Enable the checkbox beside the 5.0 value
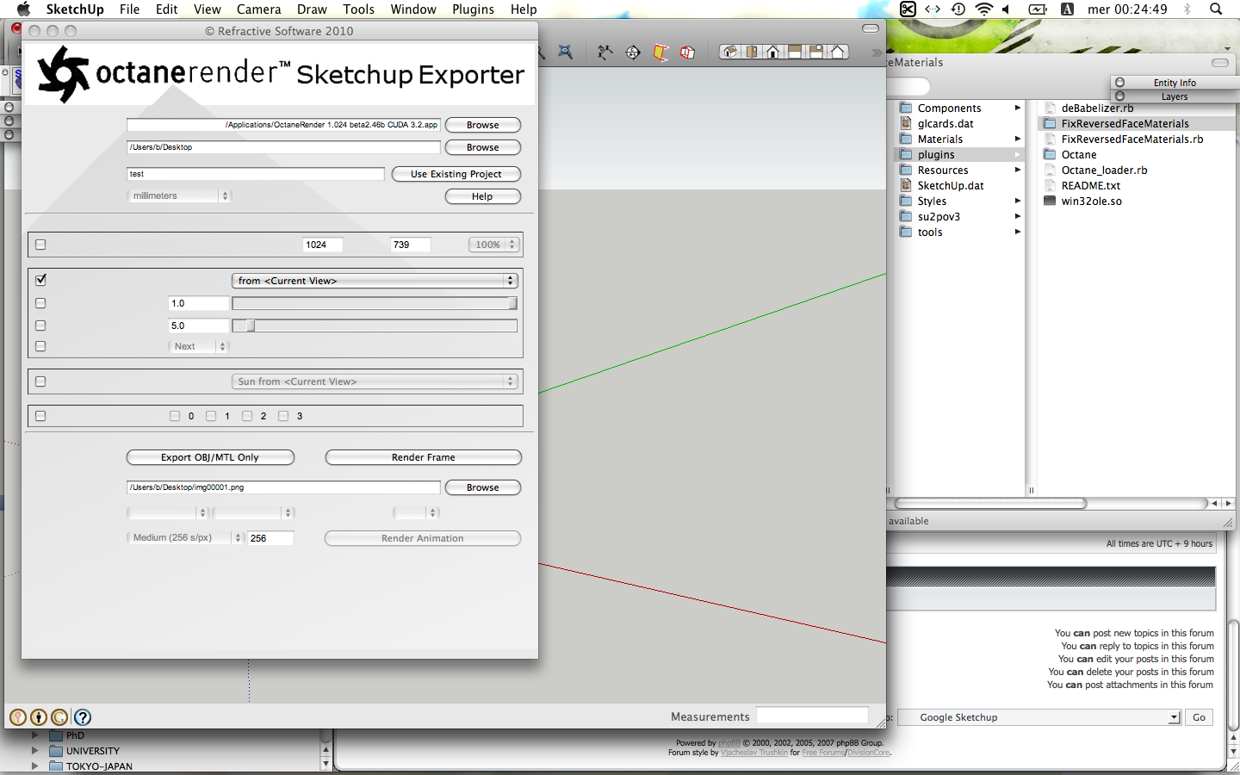The height and width of the screenshot is (775, 1240). tap(40, 325)
